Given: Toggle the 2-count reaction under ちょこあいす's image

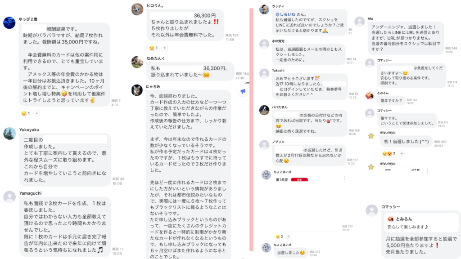Looking at the screenshot, I should (279, 237).
